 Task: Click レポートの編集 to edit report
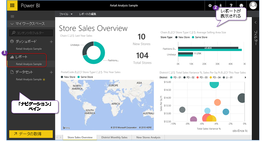pos(88,14)
